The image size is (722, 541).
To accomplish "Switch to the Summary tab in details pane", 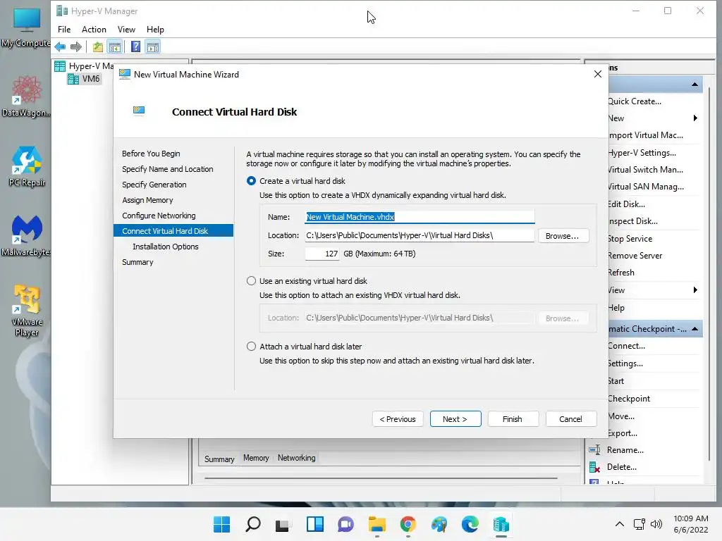I will 219,459.
